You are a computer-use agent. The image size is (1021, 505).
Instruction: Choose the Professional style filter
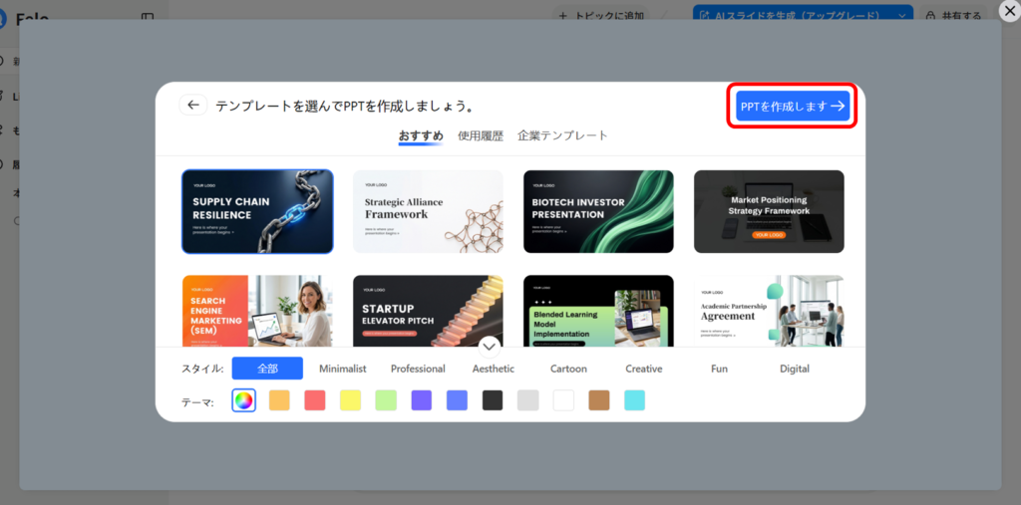(418, 369)
